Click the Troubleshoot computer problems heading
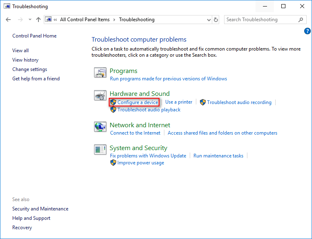Screen dimensions: 312x239 [x=139, y=40]
